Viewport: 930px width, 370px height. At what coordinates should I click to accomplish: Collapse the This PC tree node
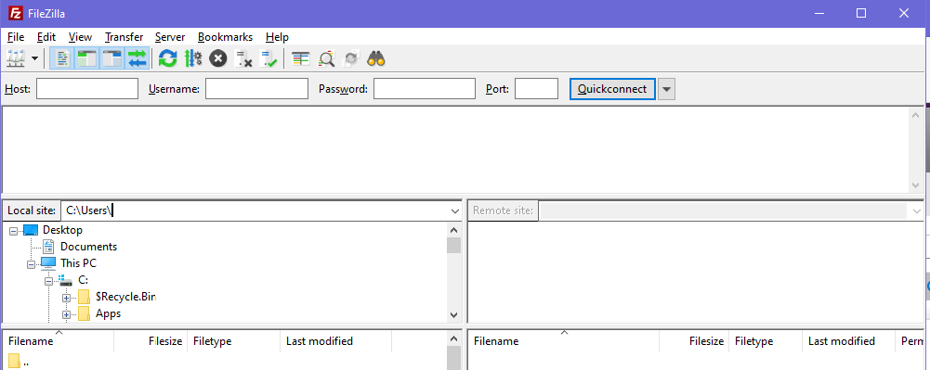point(31,264)
